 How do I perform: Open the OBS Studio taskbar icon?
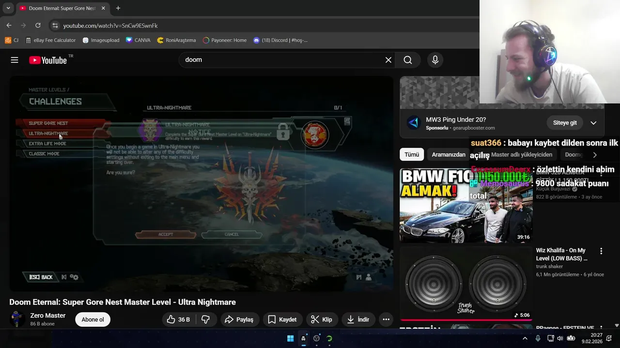[316, 338]
